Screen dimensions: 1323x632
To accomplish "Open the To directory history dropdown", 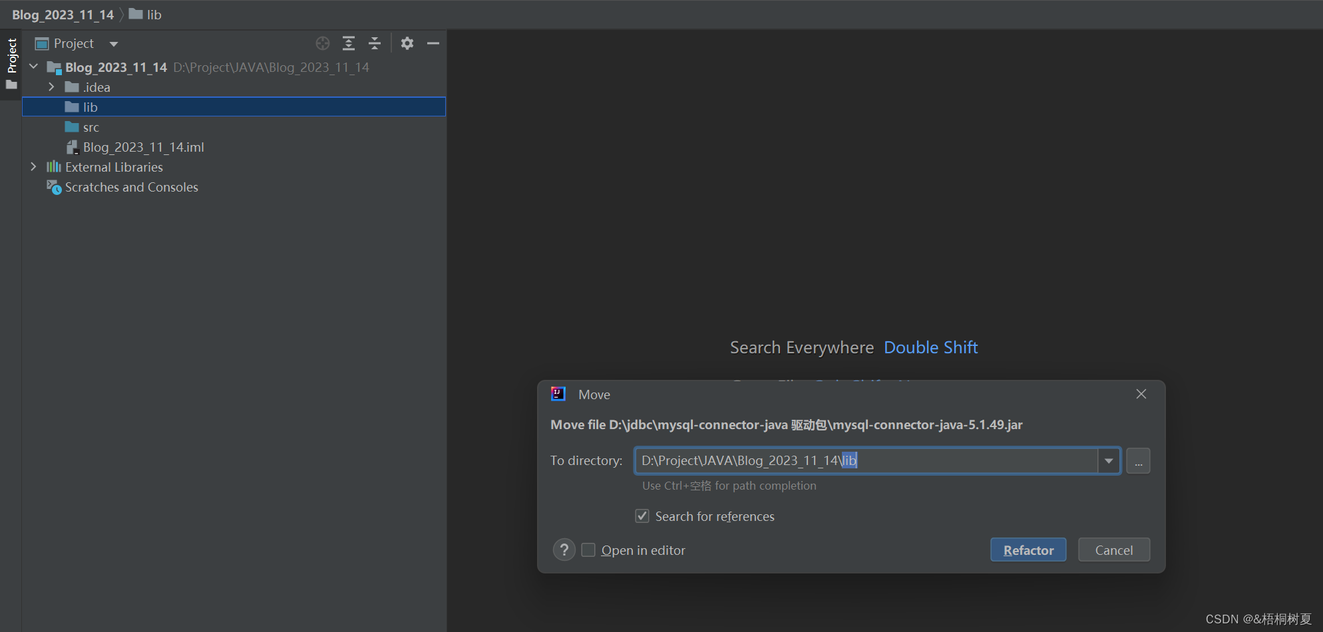I will point(1109,460).
